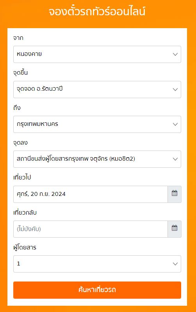Click the จองตั๋วรถทัวร์ออนไลน์ page heading
This screenshot has width=196, height=312.
97,11
